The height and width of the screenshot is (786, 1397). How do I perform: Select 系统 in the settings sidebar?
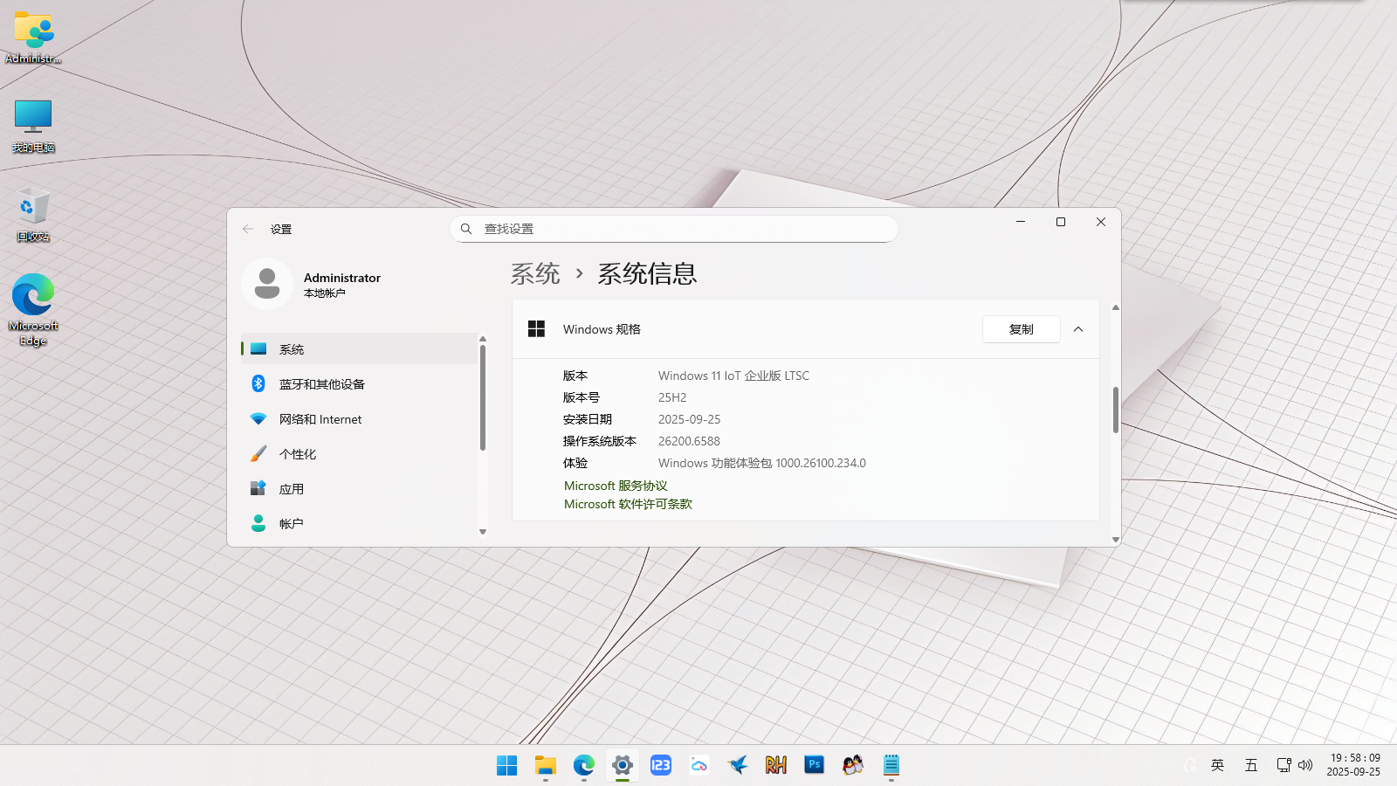click(x=359, y=349)
